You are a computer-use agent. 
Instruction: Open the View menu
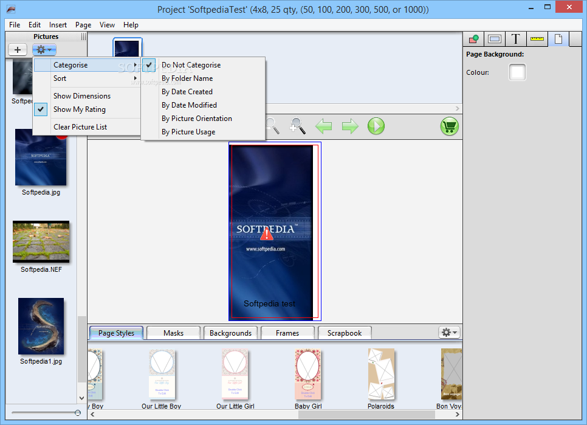pos(107,25)
